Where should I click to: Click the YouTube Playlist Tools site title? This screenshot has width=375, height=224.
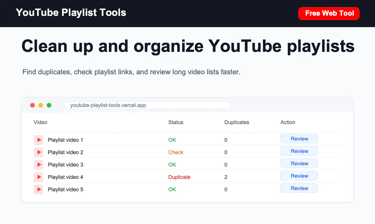click(x=71, y=13)
